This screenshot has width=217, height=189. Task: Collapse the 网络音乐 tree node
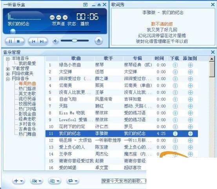8,79
